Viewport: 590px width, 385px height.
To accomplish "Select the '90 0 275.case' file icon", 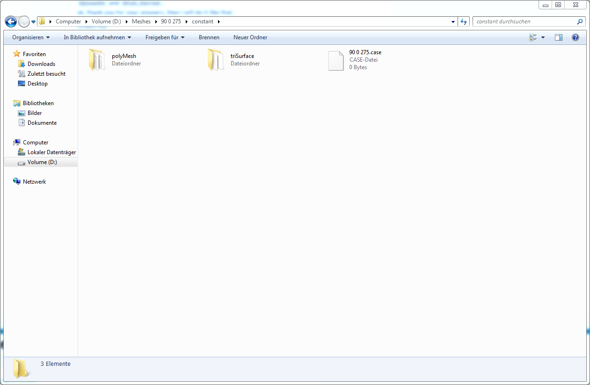I will pos(336,60).
